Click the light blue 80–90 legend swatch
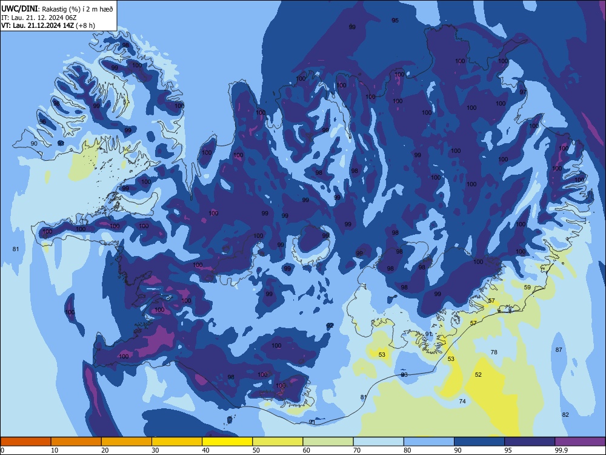 [429, 442]
